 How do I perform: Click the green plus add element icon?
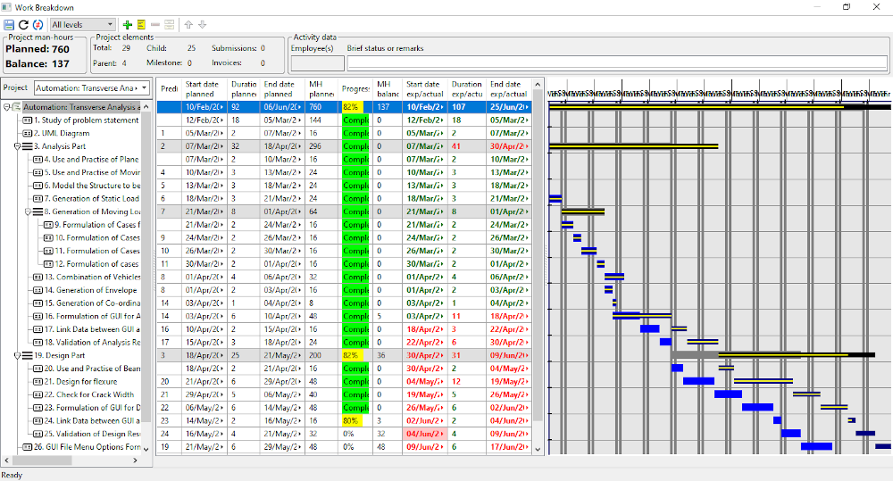click(128, 24)
